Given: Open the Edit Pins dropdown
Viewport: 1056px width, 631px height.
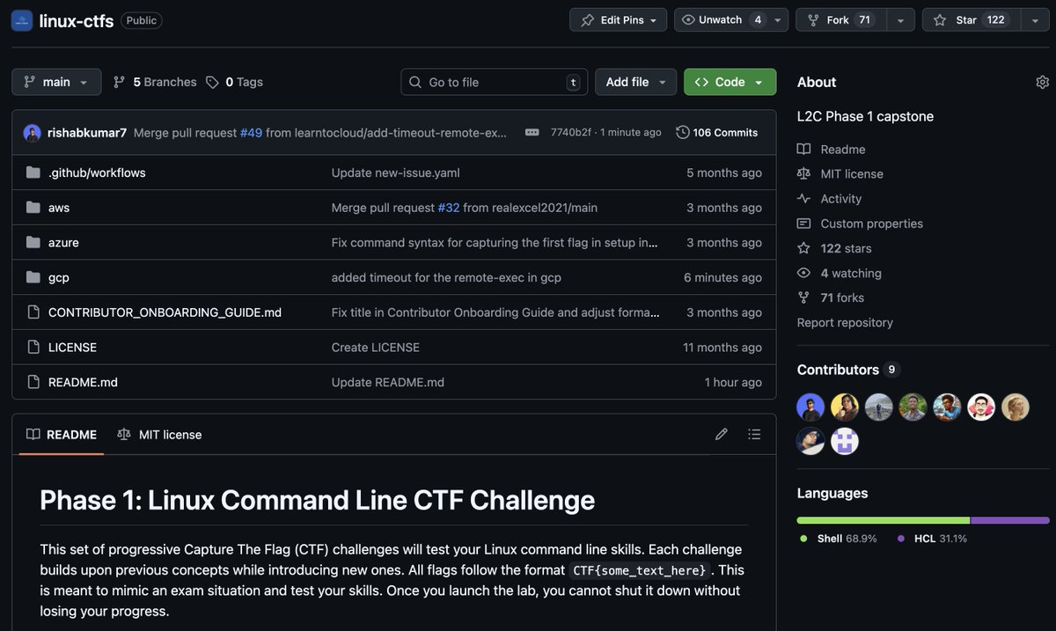Looking at the screenshot, I should click(x=619, y=20).
